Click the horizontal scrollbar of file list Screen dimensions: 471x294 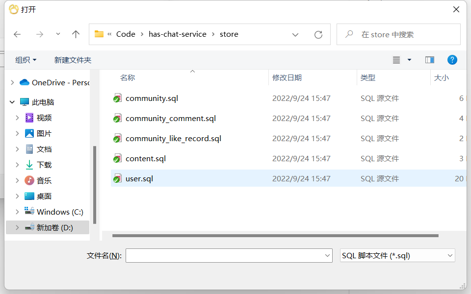(x=275, y=236)
